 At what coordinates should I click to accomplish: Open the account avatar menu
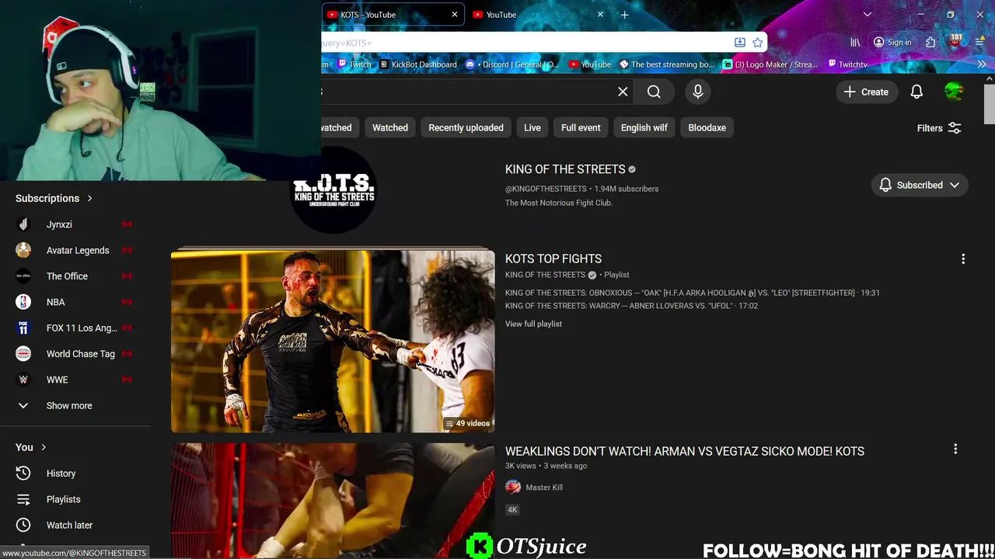pyautogui.click(x=954, y=92)
